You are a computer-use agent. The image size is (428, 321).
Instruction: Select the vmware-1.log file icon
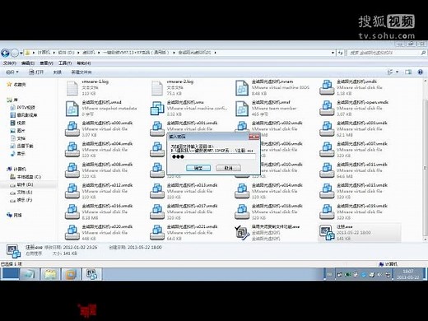72,88
